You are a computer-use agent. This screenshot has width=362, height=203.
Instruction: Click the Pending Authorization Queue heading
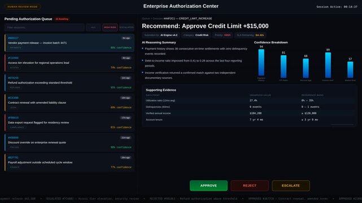[x=28, y=19]
